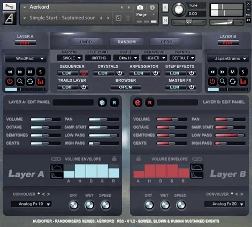Image resolution: width=252 pixels, height=227 pixels.
Task: Click Layer B envelope link chain icon
Action: click(197, 159)
